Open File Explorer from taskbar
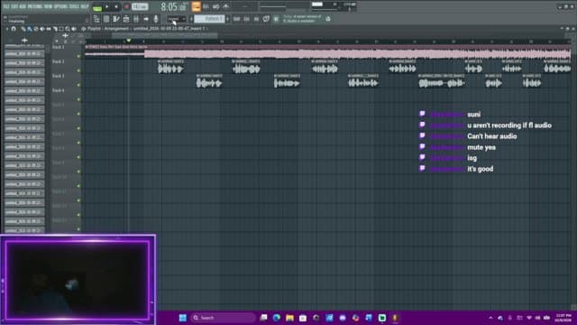This screenshot has width=577, height=325. tap(289, 318)
